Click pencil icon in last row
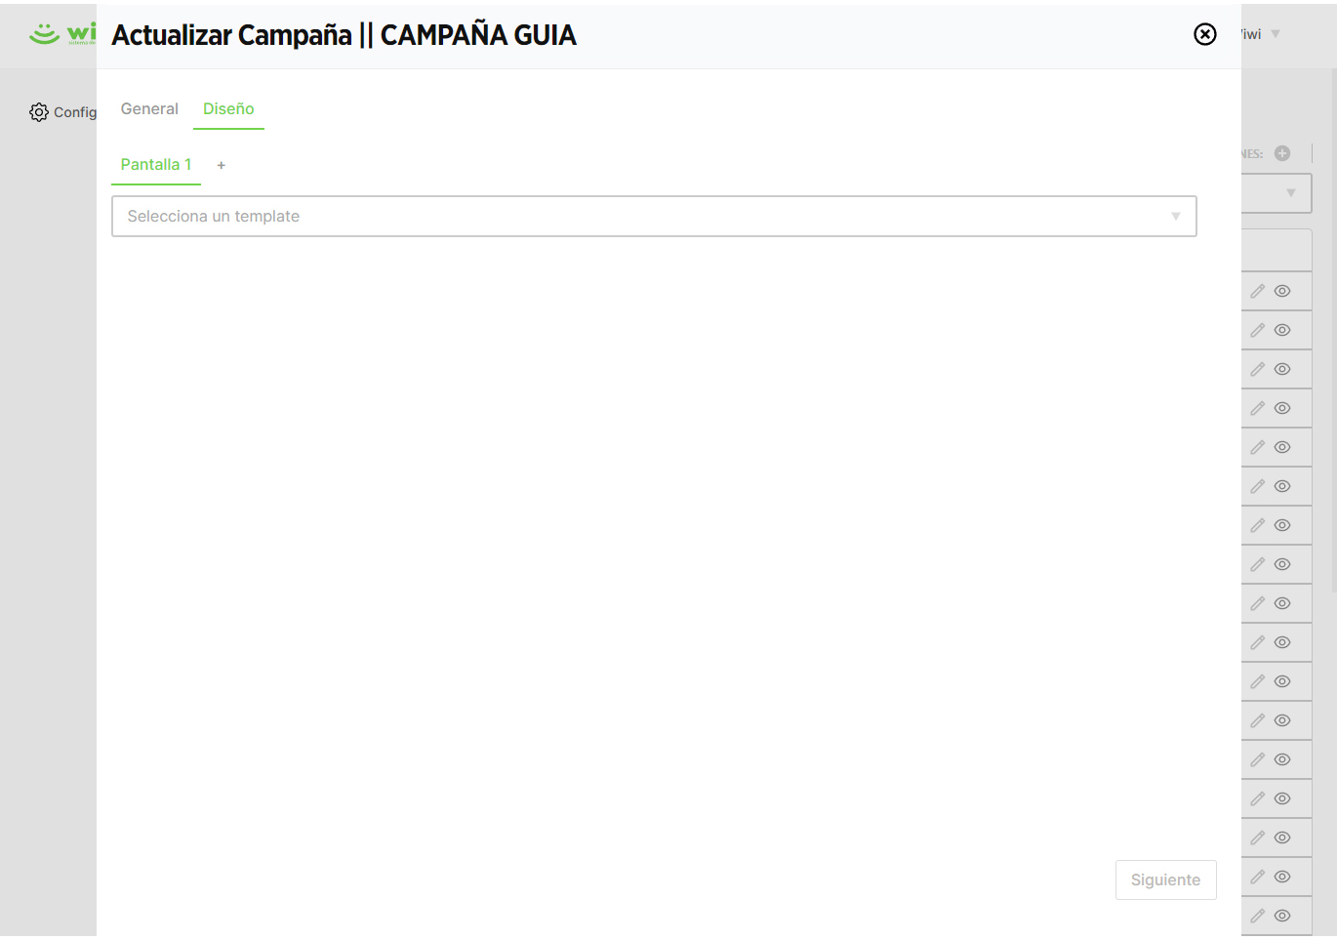The image size is (1337, 940). [x=1257, y=916]
